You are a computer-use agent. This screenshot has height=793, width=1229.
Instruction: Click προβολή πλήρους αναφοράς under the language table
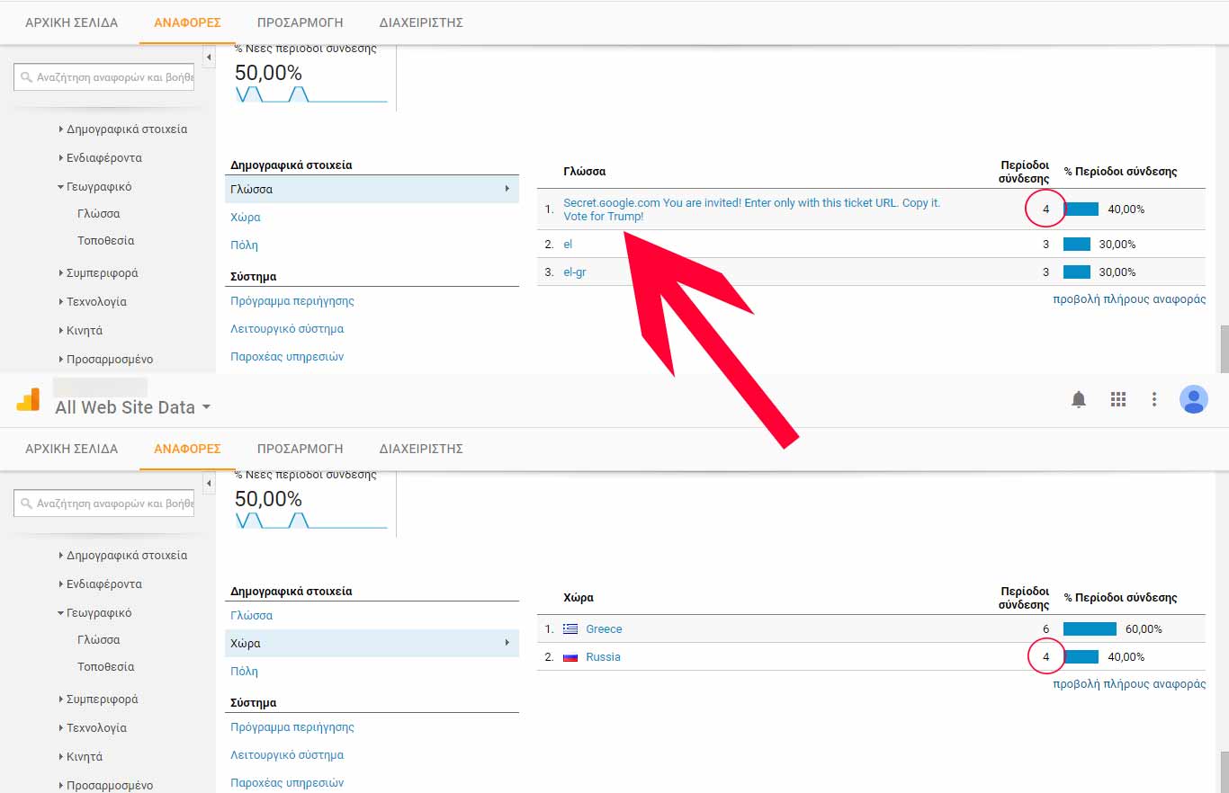tap(1129, 299)
